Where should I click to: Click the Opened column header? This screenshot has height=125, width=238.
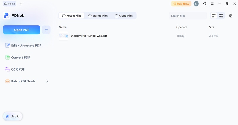[181, 27]
